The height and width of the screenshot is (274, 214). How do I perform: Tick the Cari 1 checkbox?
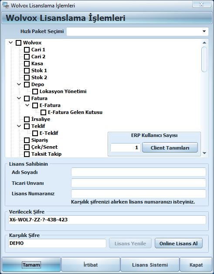(x=27, y=50)
